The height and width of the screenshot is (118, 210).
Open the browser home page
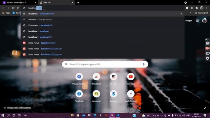pyautogui.click(x=18, y=8)
